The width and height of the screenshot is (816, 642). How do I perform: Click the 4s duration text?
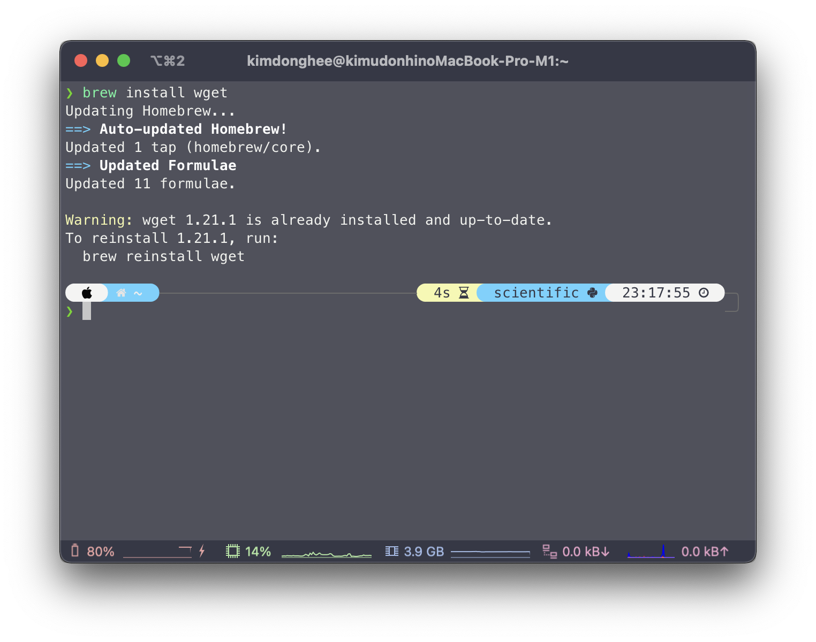click(442, 293)
